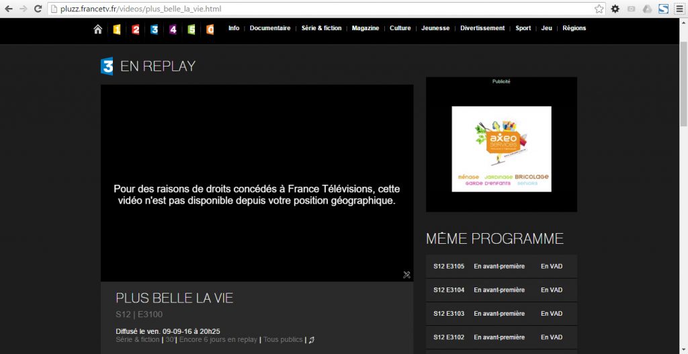
Task: Open the Chrome hamburger menu
Action: tap(679, 9)
